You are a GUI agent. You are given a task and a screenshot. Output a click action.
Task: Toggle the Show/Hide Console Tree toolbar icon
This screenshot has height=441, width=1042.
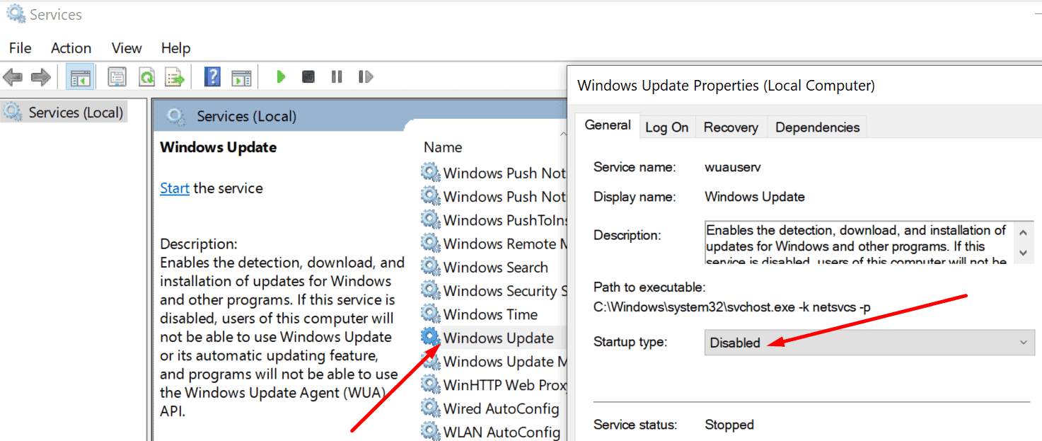click(80, 76)
